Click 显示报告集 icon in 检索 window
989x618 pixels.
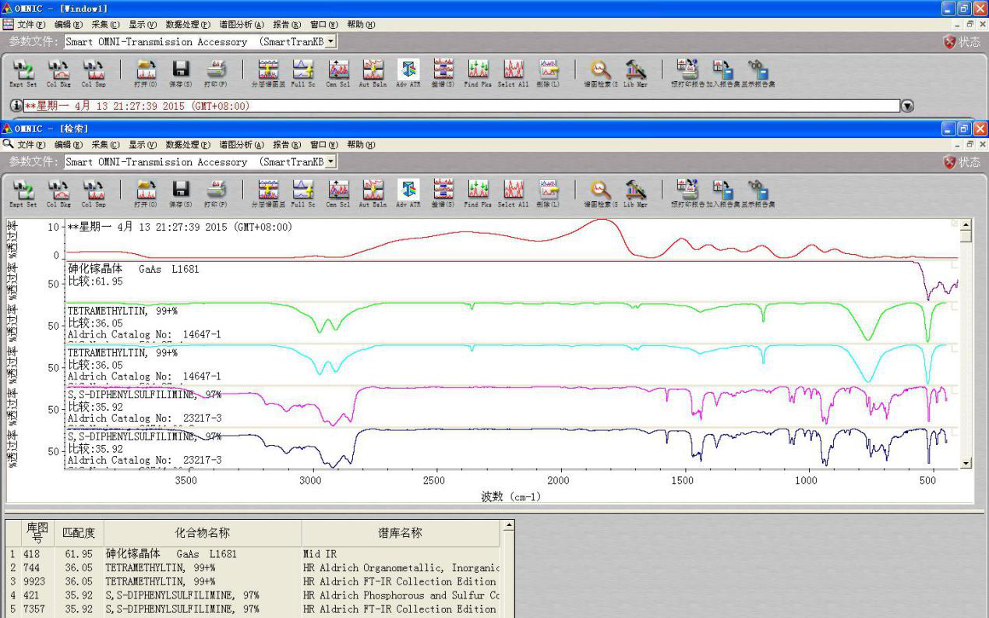click(758, 192)
